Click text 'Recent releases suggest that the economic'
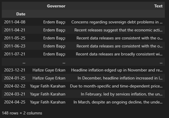Screen dimensions: 169x118 [x=118, y=30]
